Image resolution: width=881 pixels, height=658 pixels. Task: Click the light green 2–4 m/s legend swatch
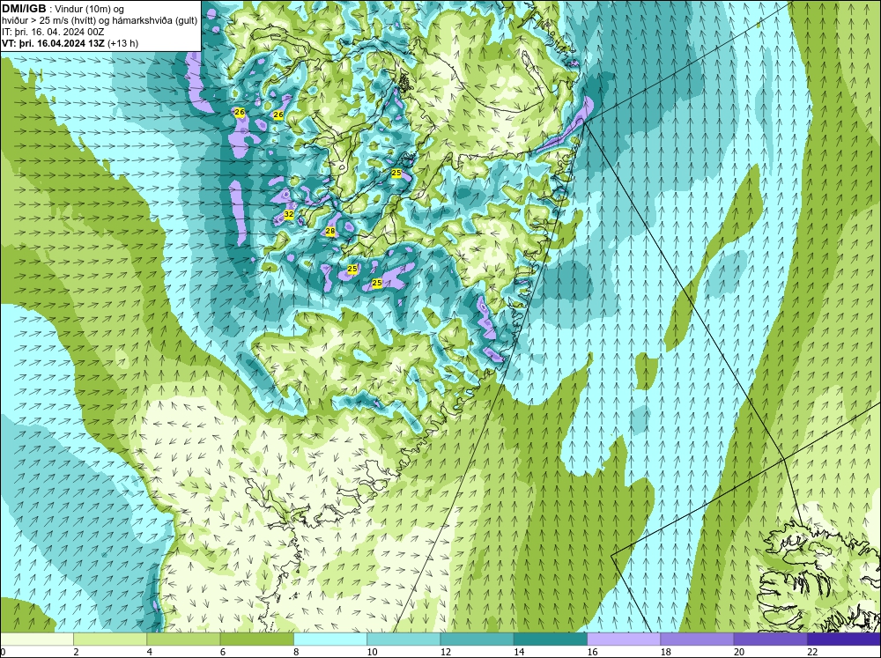(x=110, y=640)
